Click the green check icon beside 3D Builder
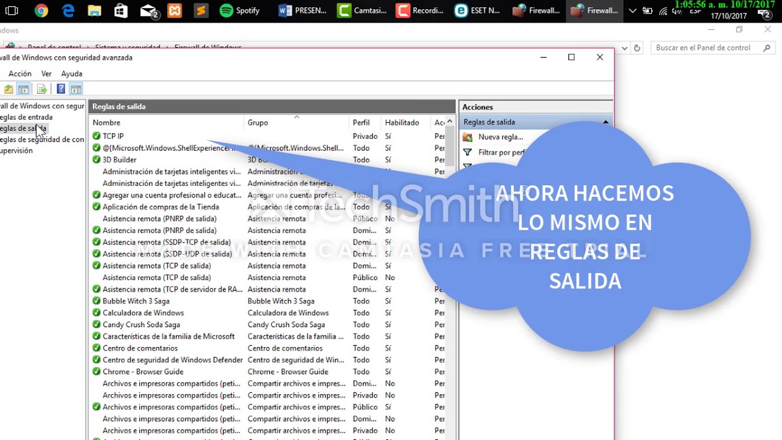The height and width of the screenshot is (440, 782). coord(97,159)
